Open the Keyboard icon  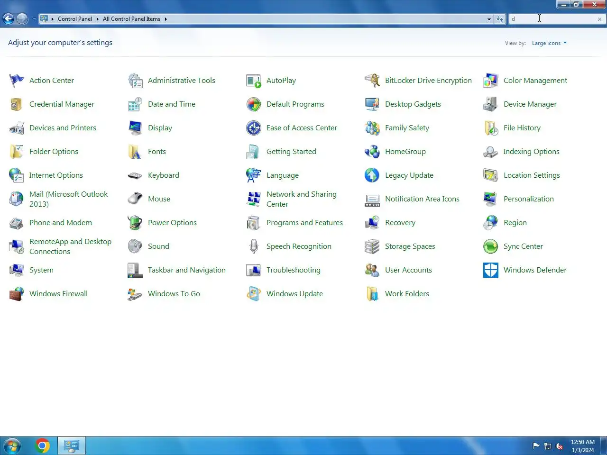click(135, 175)
